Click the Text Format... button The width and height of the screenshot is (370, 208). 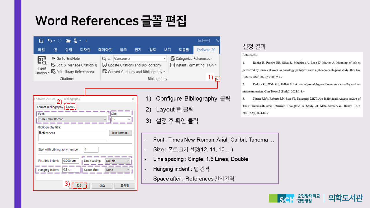pyautogui.click(x=121, y=133)
